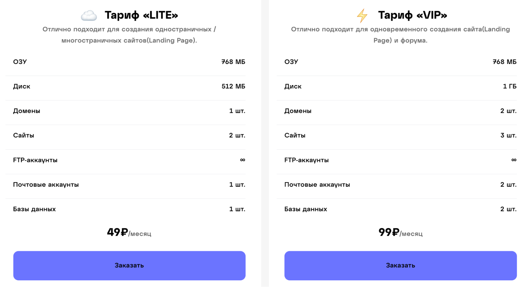Select the Тариф «VIP» heading

point(412,15)
